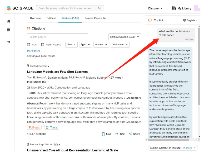The width and height of the screenshot is (204, 158).
Task: Open Language Models are Few-Shot Learners title
Action: click(57, 72)
